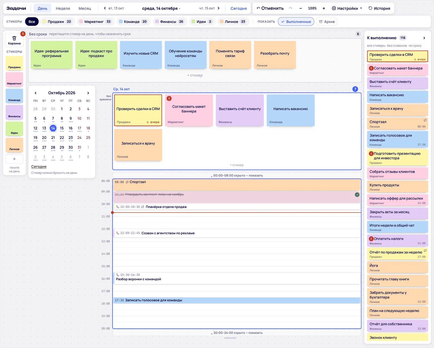Go to next month in calendar
The image size is (434, 348).
[x=88, y=93]
